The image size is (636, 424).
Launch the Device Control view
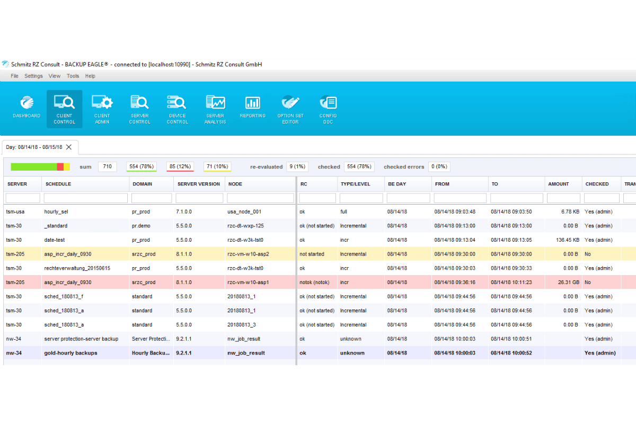tap(177, 109)
